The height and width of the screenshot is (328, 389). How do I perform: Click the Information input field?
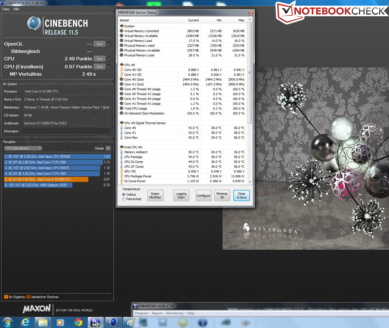pos(67,131)
